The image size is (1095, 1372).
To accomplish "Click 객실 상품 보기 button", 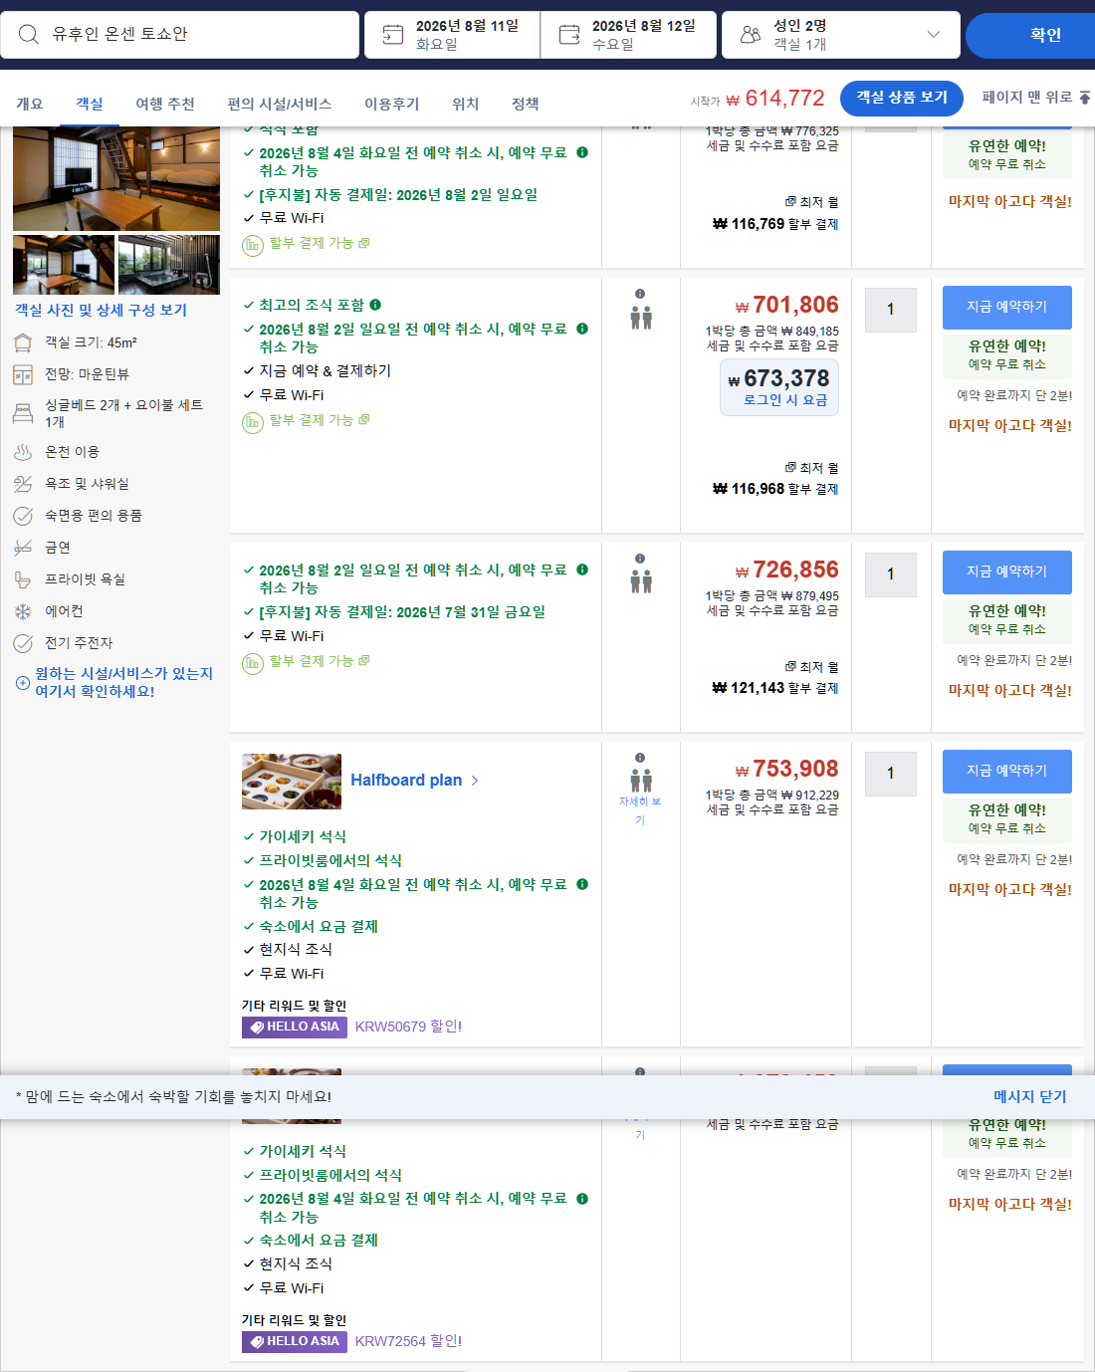I will (x=902, y=99).
